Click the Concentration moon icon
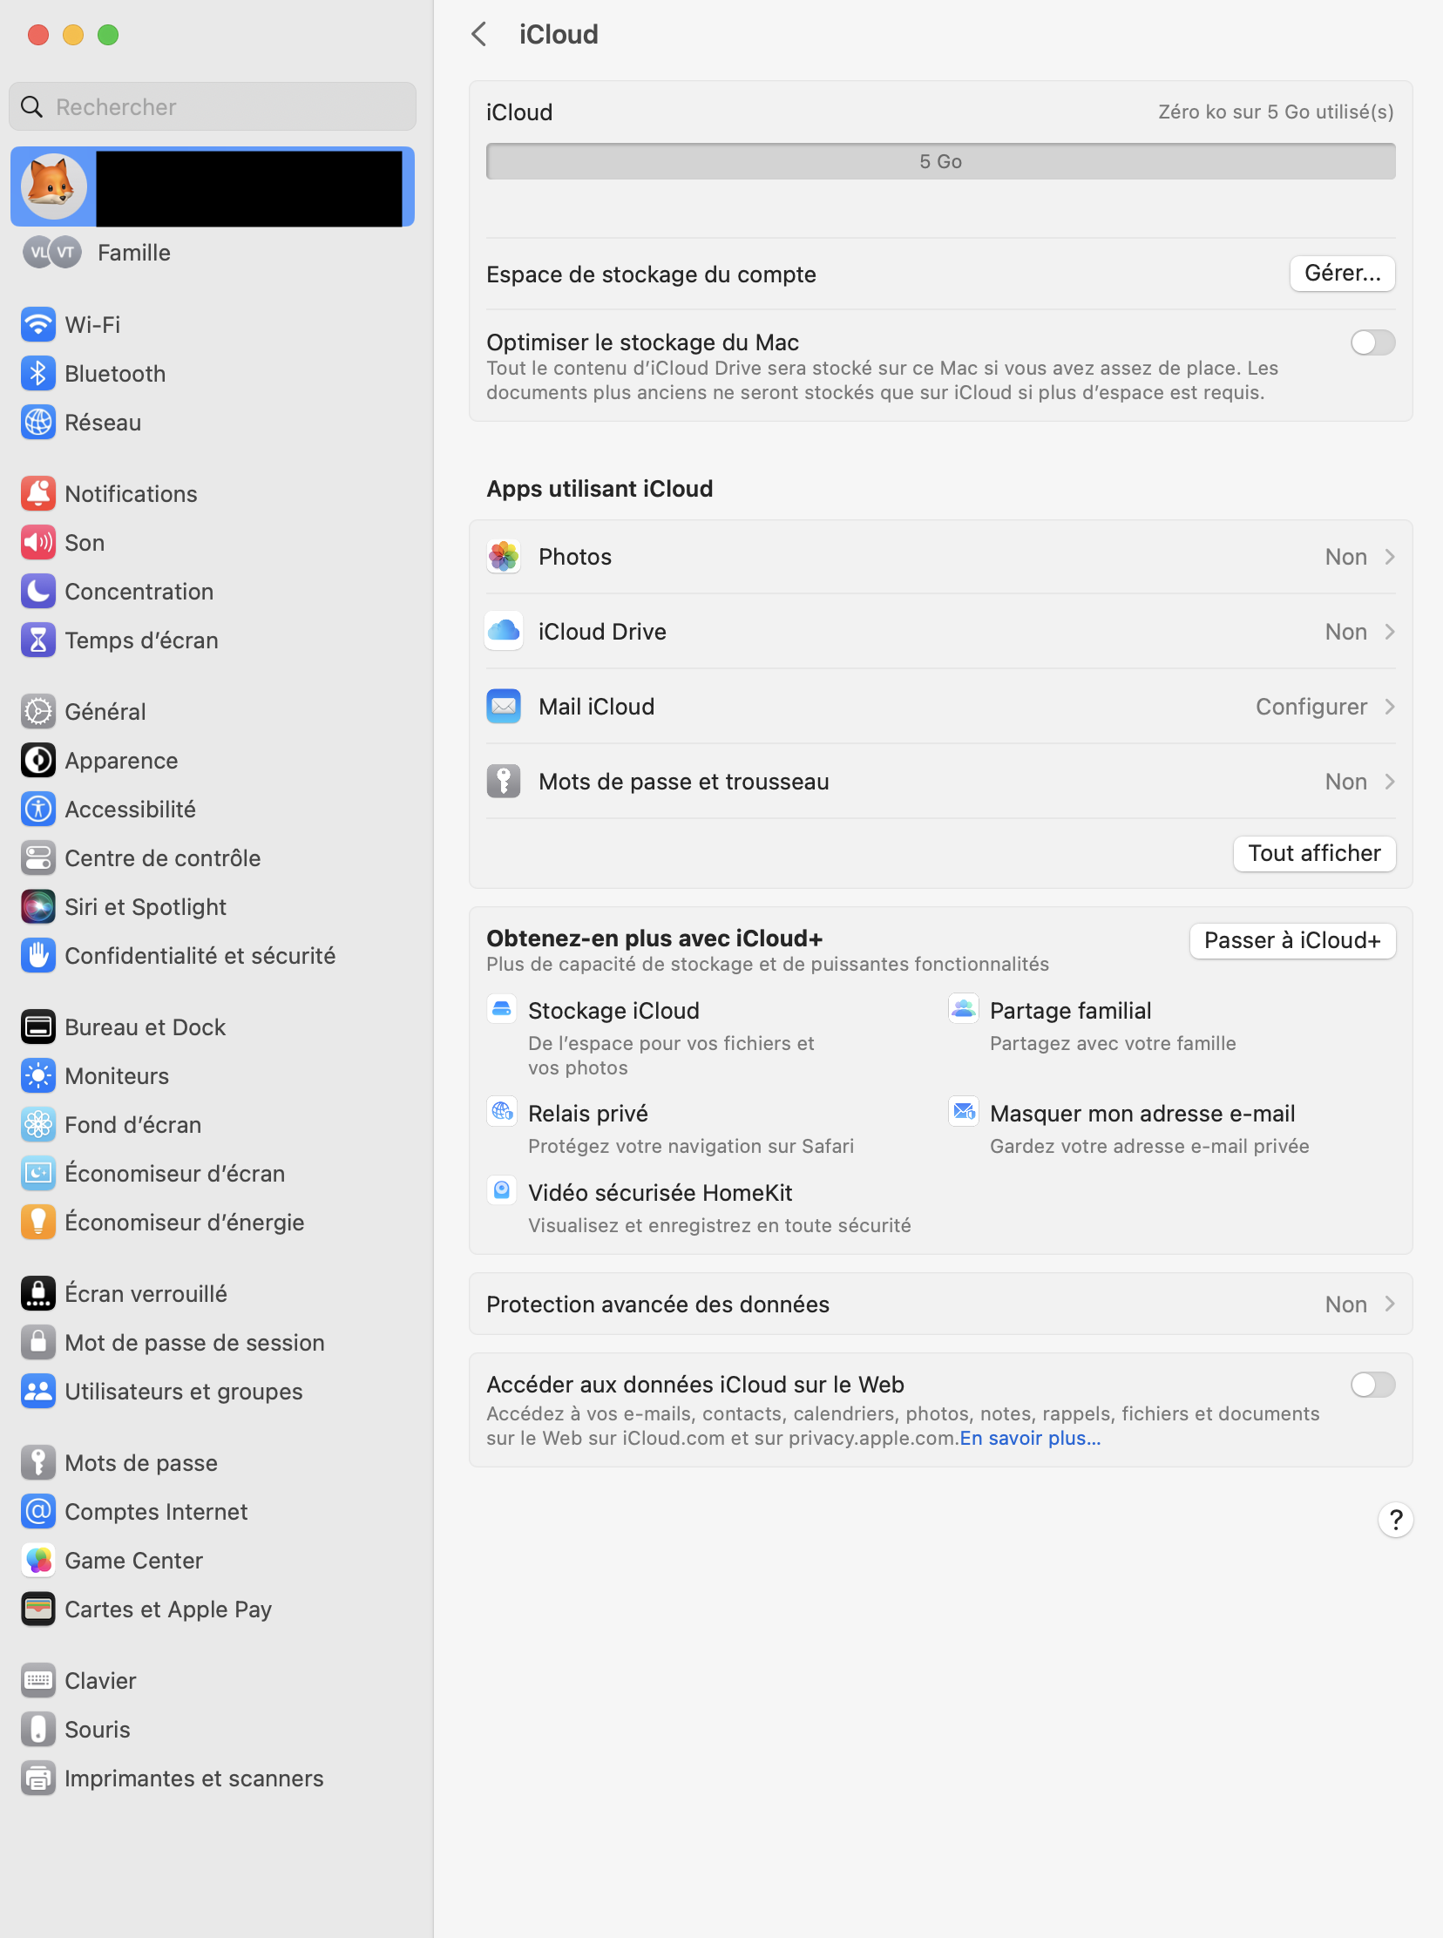This screenshot has height=1938, width=1443. tap(37, 593)
